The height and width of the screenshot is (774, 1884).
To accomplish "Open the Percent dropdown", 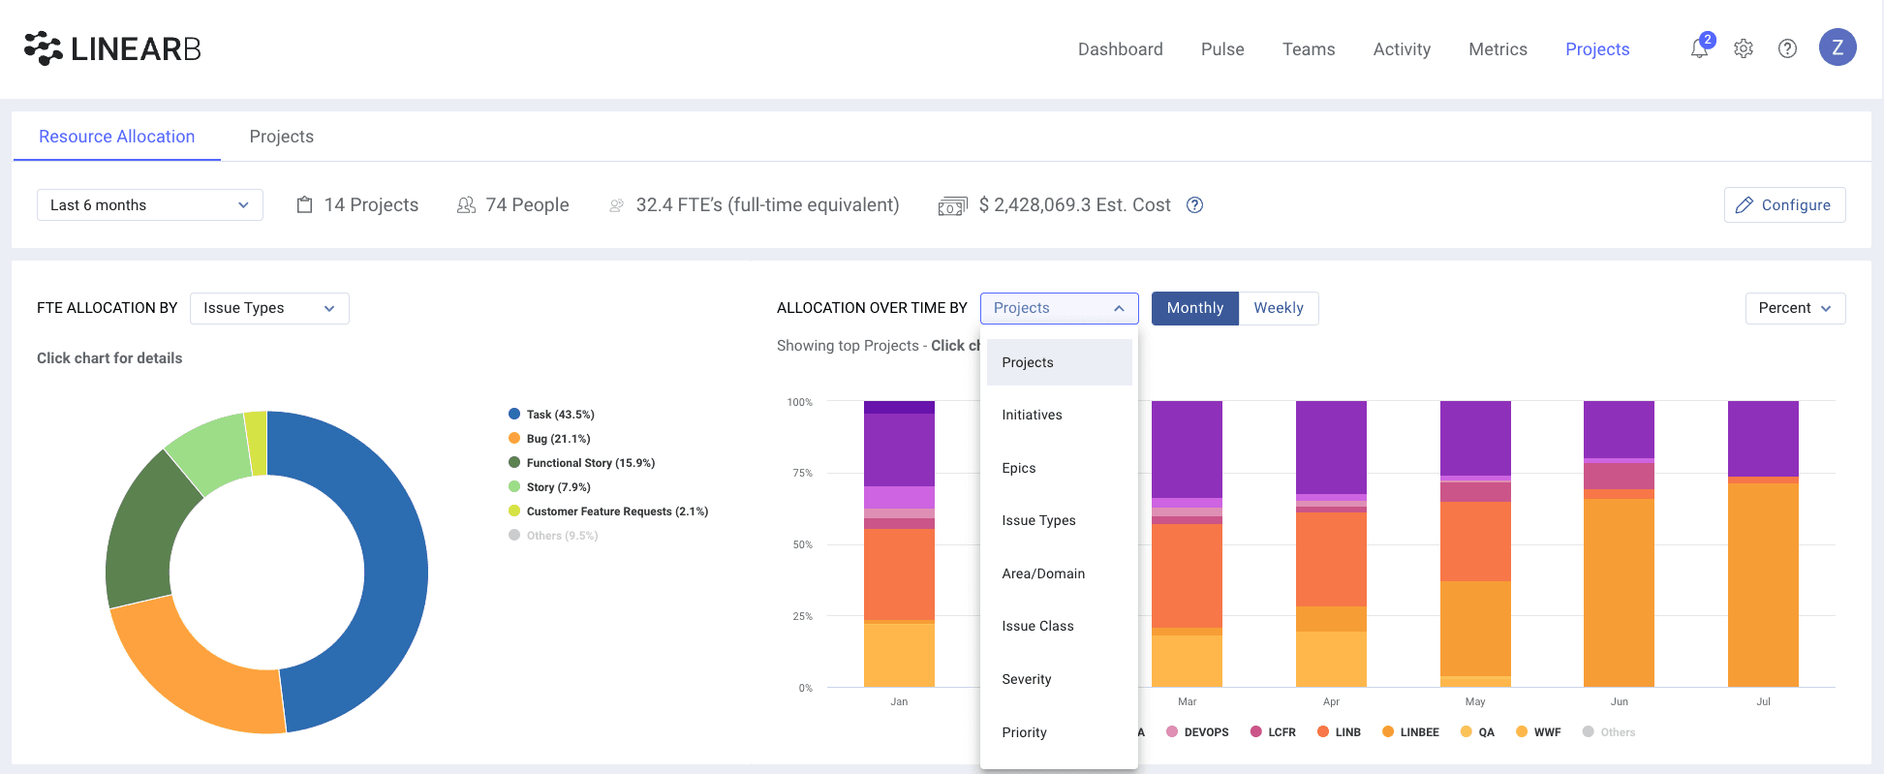I will (x=1795, y=308).
